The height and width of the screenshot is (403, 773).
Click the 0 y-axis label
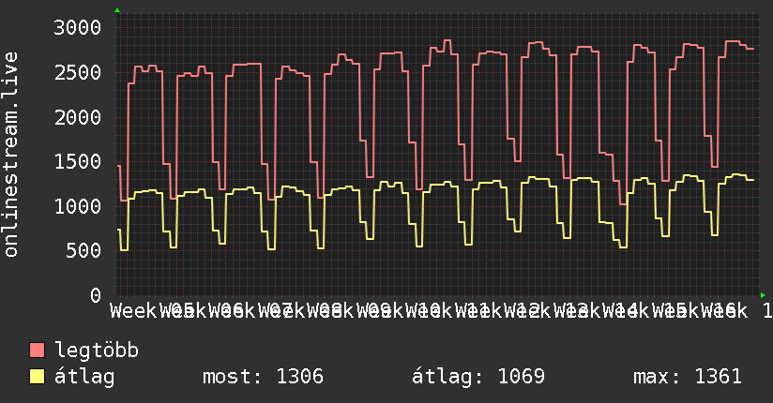96,295
